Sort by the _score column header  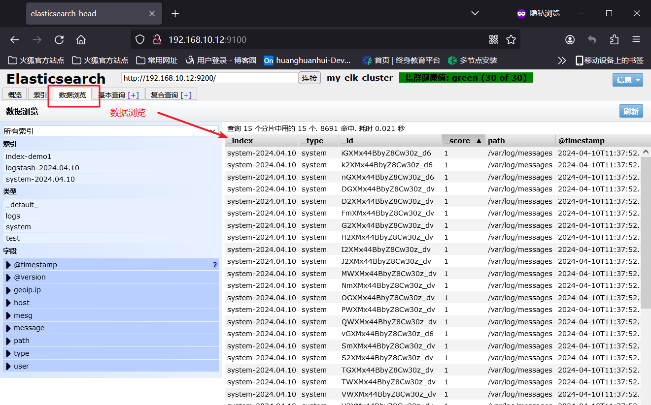point(463,141)
